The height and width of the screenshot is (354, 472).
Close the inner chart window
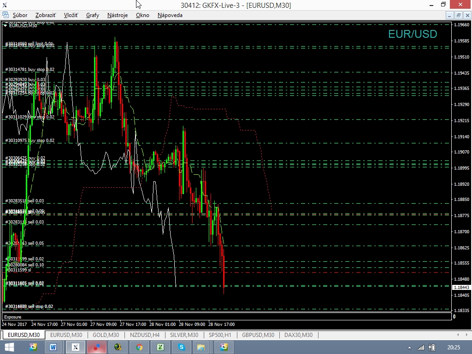(x=467, y=15)
